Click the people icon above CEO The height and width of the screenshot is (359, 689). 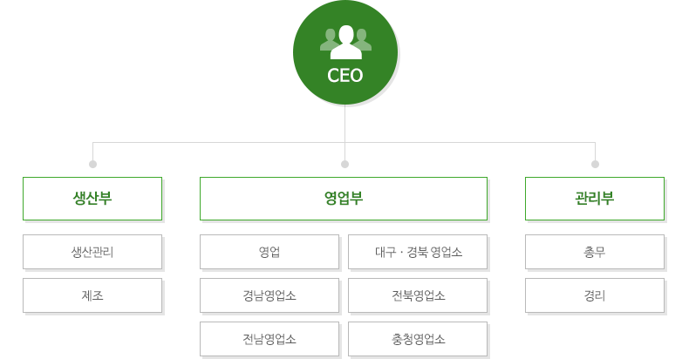pos(346,42)
